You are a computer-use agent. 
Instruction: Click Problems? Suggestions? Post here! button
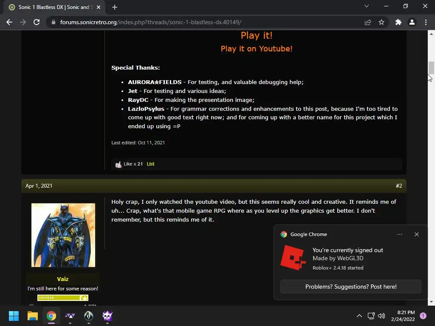click(x=351, y=287)
